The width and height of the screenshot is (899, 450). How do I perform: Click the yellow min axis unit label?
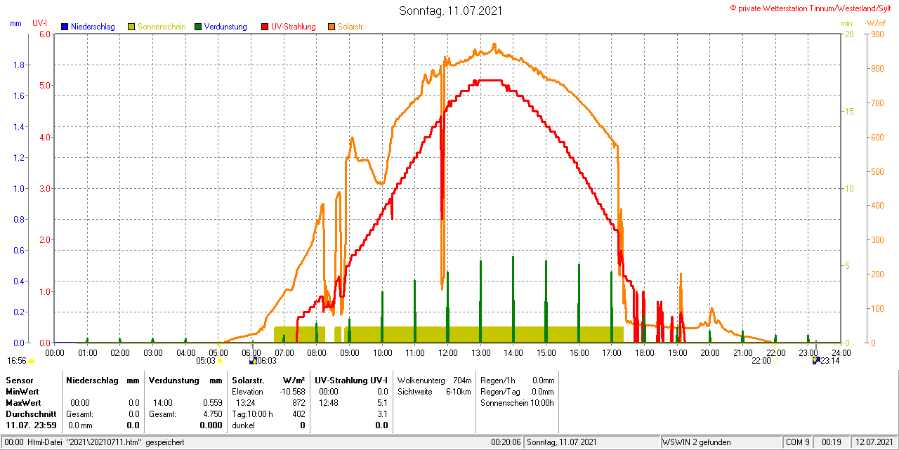pos(847,23)
